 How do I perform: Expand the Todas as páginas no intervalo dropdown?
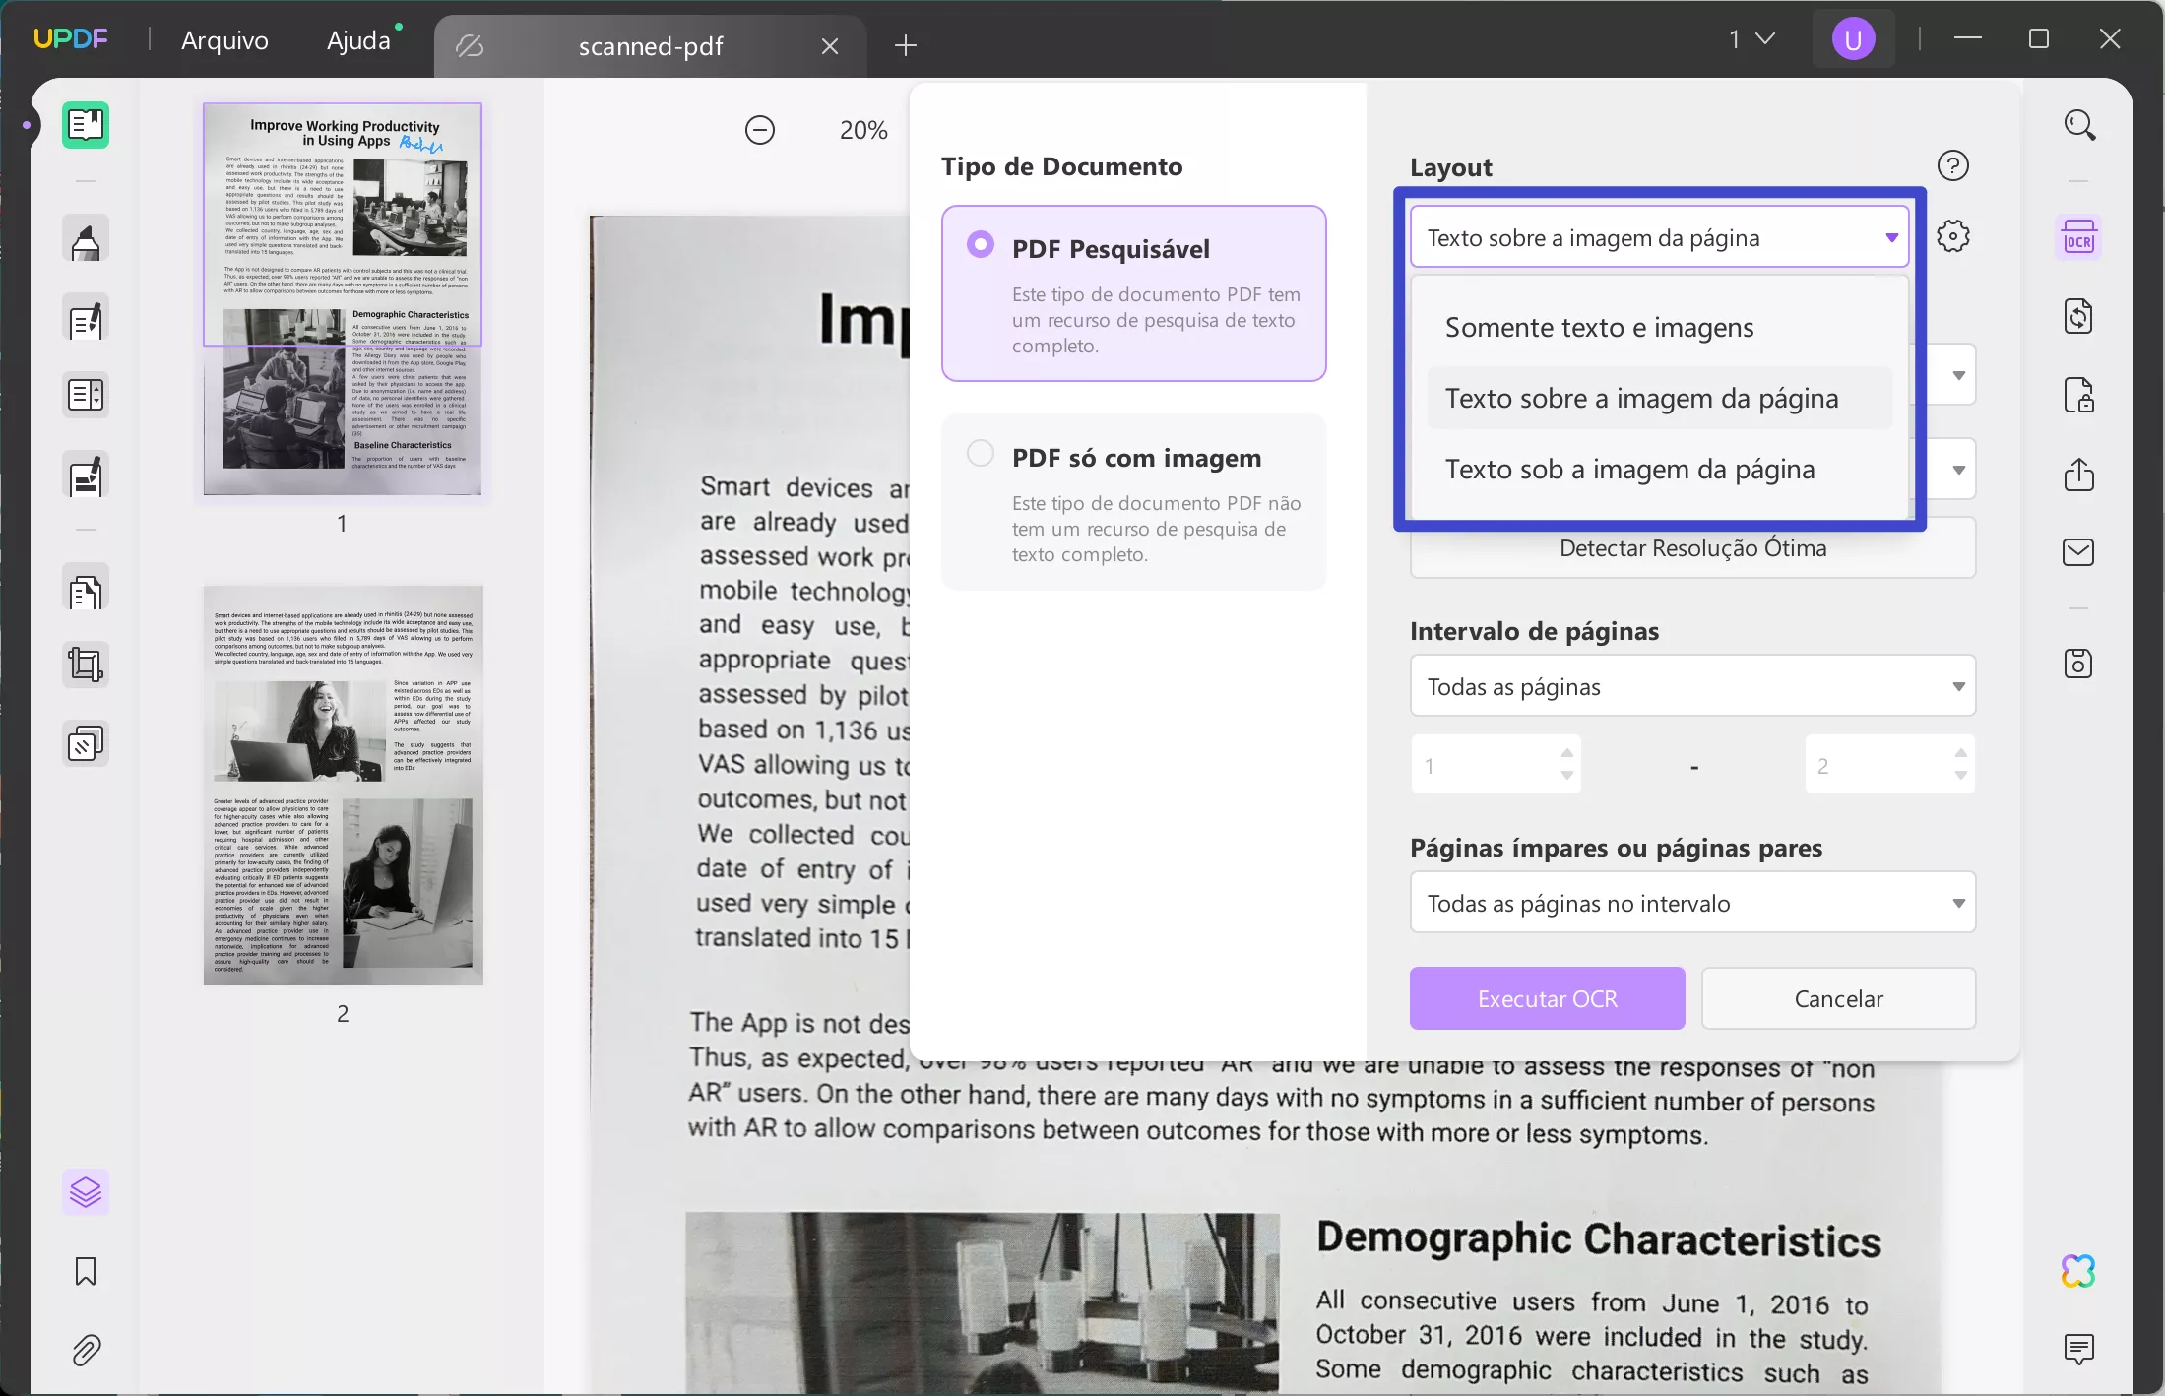(x=1691, y=902)
